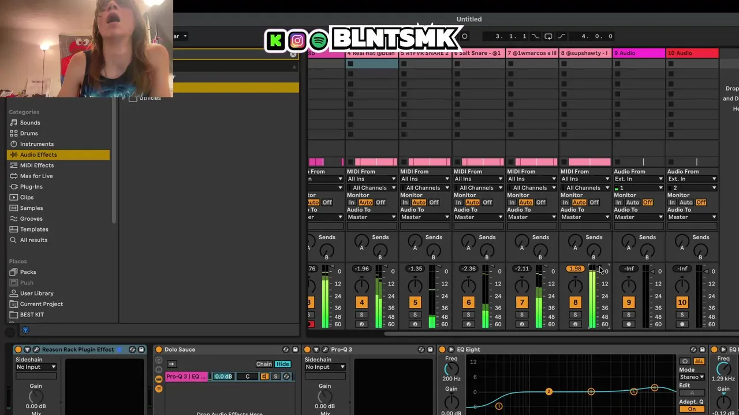739x415 pixels.
Task: Arm track 9 Audio for recording
Action: [x=629, y=324]
